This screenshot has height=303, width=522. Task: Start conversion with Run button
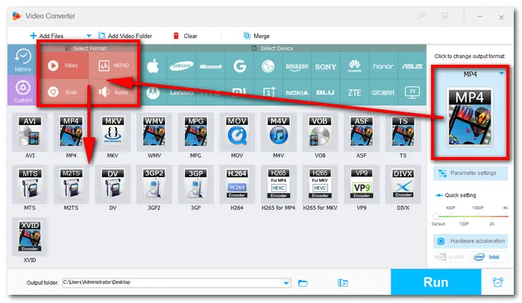[435, 282]
